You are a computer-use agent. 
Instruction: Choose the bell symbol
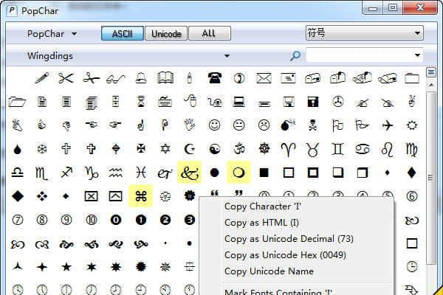pyautogui.click(x=141, y=78)
